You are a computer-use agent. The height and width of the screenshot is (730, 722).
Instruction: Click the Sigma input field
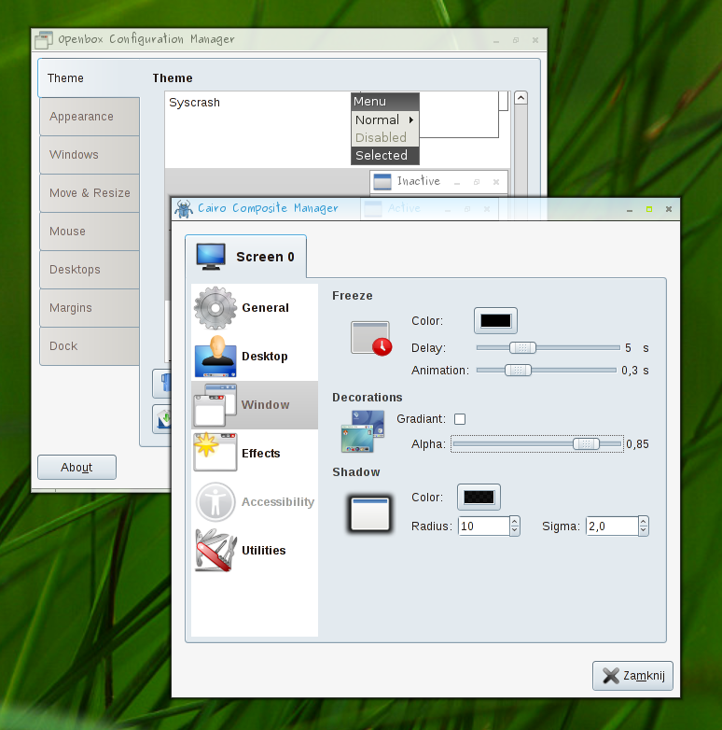tap(612, 526)
